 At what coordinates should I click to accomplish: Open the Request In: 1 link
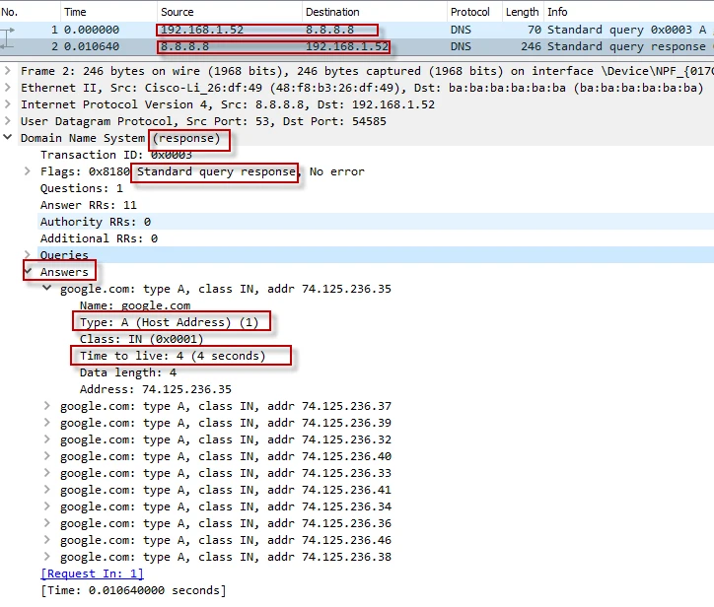click(92, 573)
